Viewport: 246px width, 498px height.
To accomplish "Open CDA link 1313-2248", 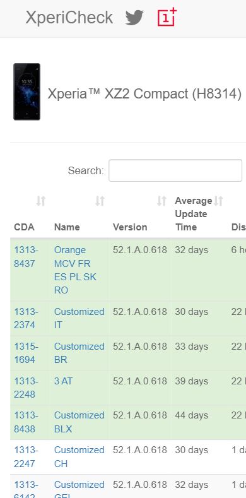I will point(26,388).
